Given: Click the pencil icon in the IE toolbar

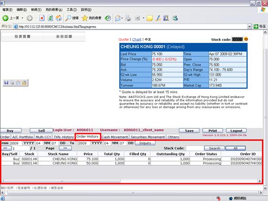Looking at the screenshot, I should click(158, 18).
